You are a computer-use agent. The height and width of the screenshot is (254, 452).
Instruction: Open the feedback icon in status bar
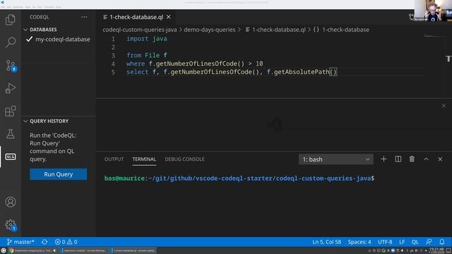[x=429, y=242]
